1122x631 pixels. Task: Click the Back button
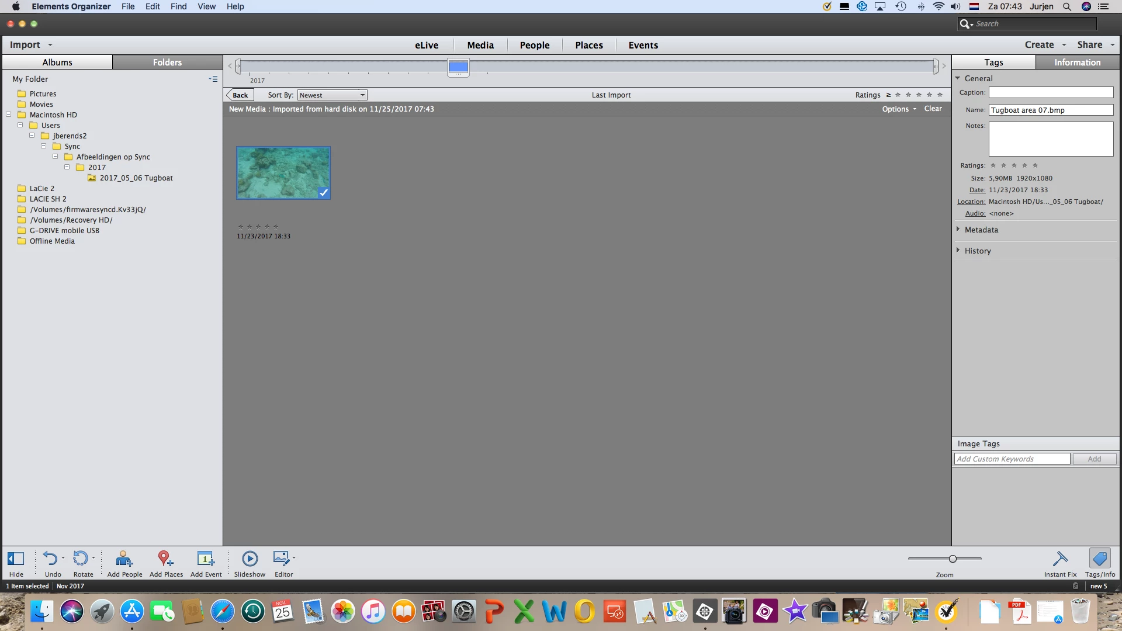tap(240, 95)
